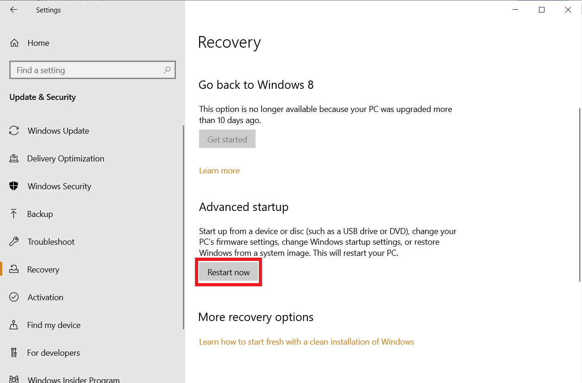
Task: Select the Windows Update sidebar icon
Action: click(x=14, y=130)
